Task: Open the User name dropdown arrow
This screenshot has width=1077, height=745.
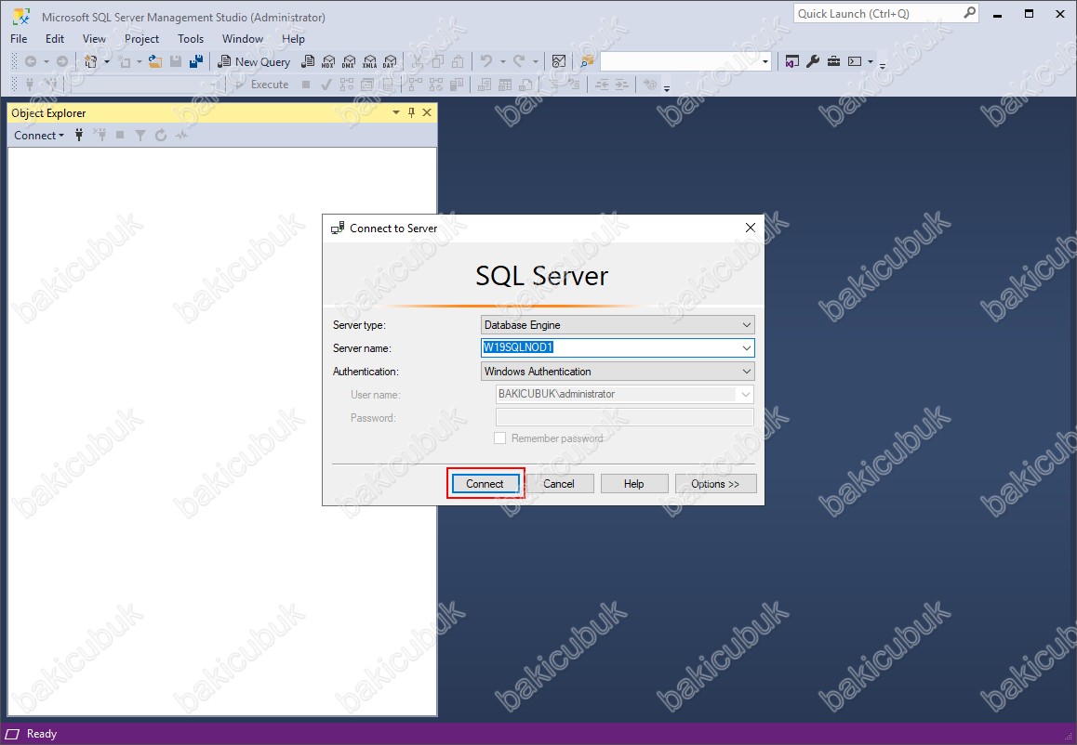Action: [745, 395]
